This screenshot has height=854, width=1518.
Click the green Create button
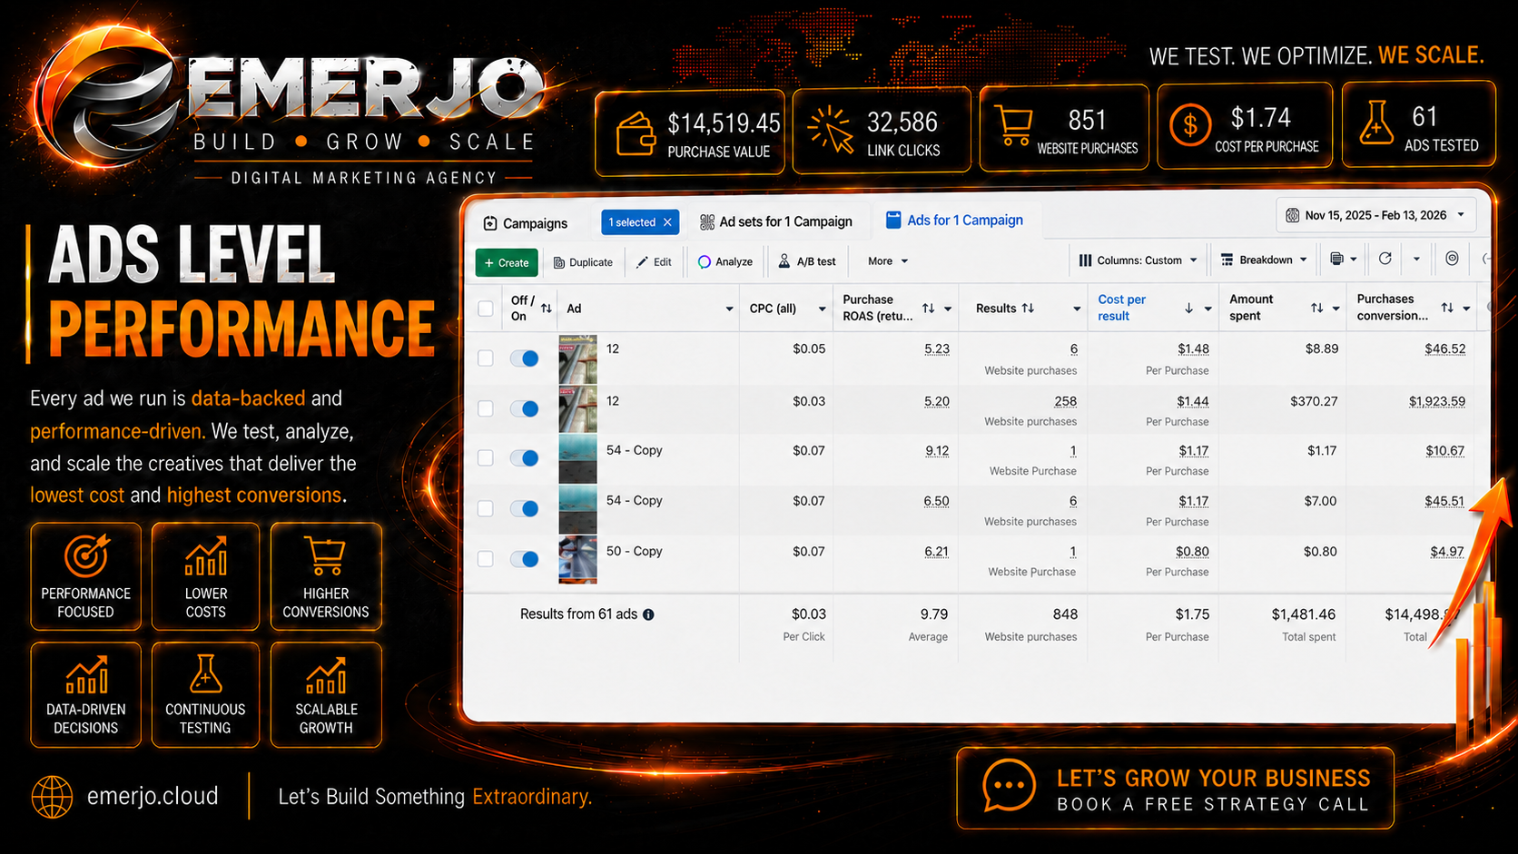(507, 262)
